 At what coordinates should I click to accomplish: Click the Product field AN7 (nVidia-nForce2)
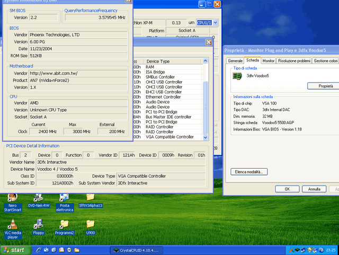pyautogui.click(x=78, y=80)
